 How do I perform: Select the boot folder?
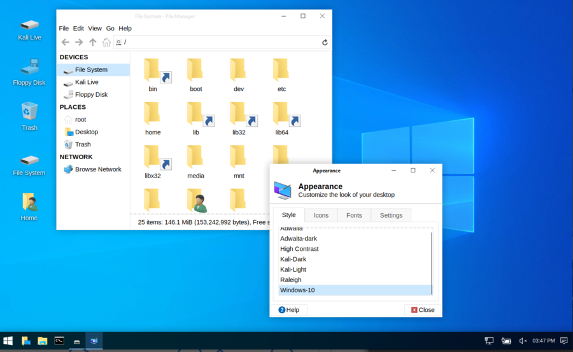point(195,75)
